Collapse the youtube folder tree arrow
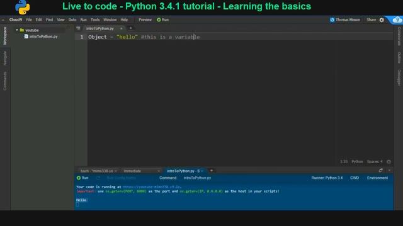This screenshot has height=226, width=403. (17, 30)
